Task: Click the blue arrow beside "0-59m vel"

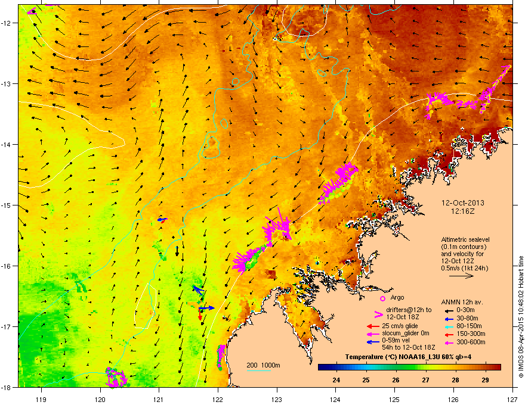Action: pos(373,342)
